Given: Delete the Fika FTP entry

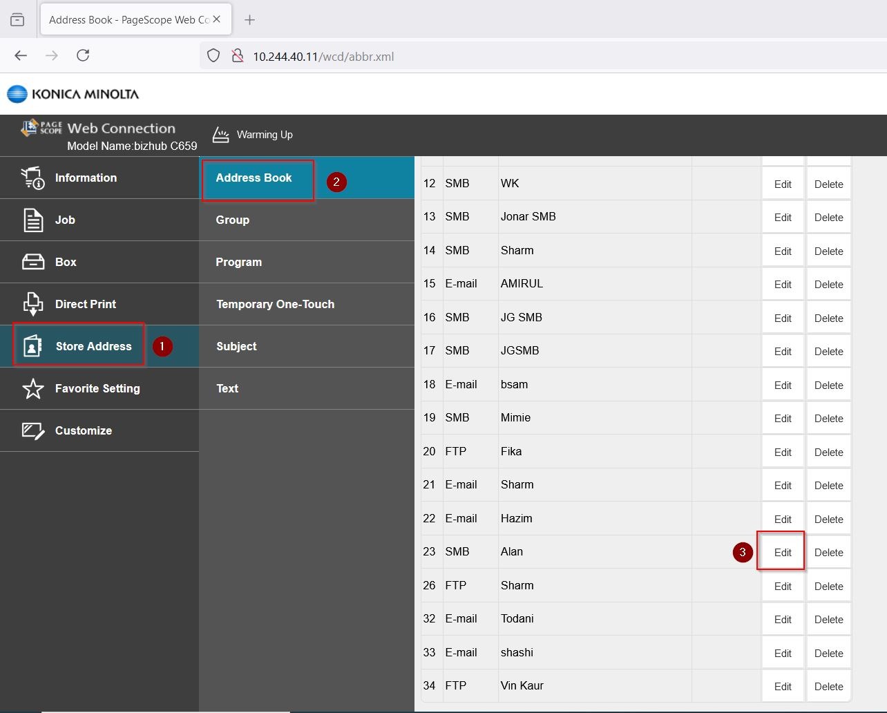Looking at the screenshot, I should coord(828,452).
